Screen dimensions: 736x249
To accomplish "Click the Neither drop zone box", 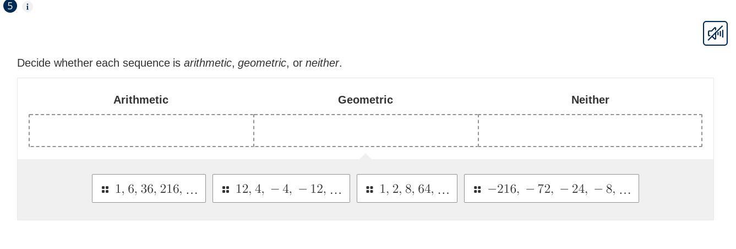I will [590, 131].
